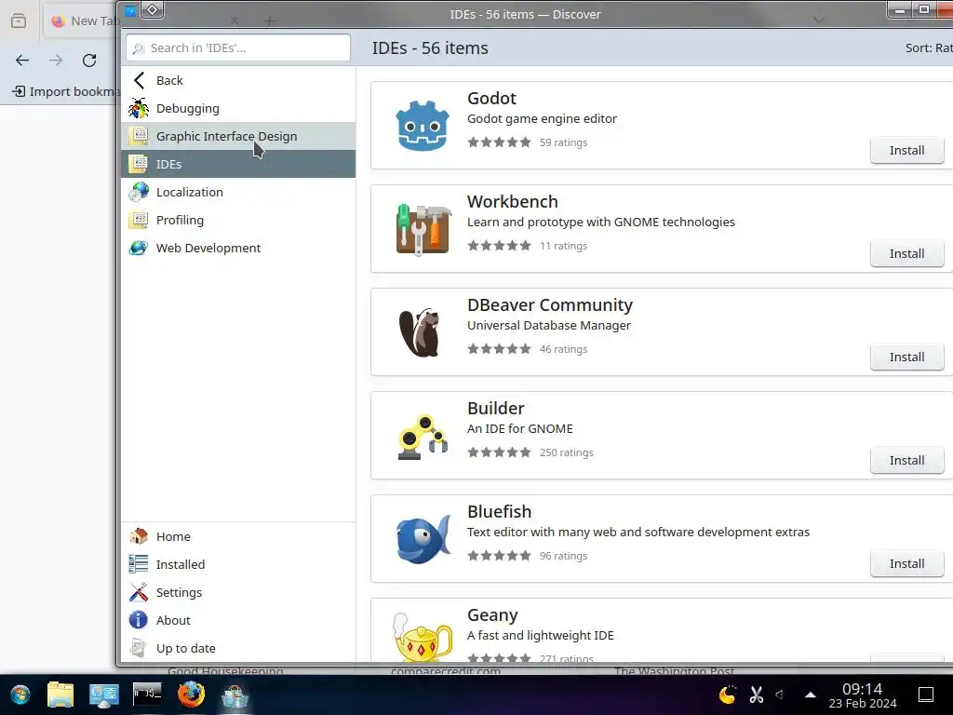The width and height of the screenshot is (953, 715).
Task: Open the start menu orb
Action: [20, 695]
